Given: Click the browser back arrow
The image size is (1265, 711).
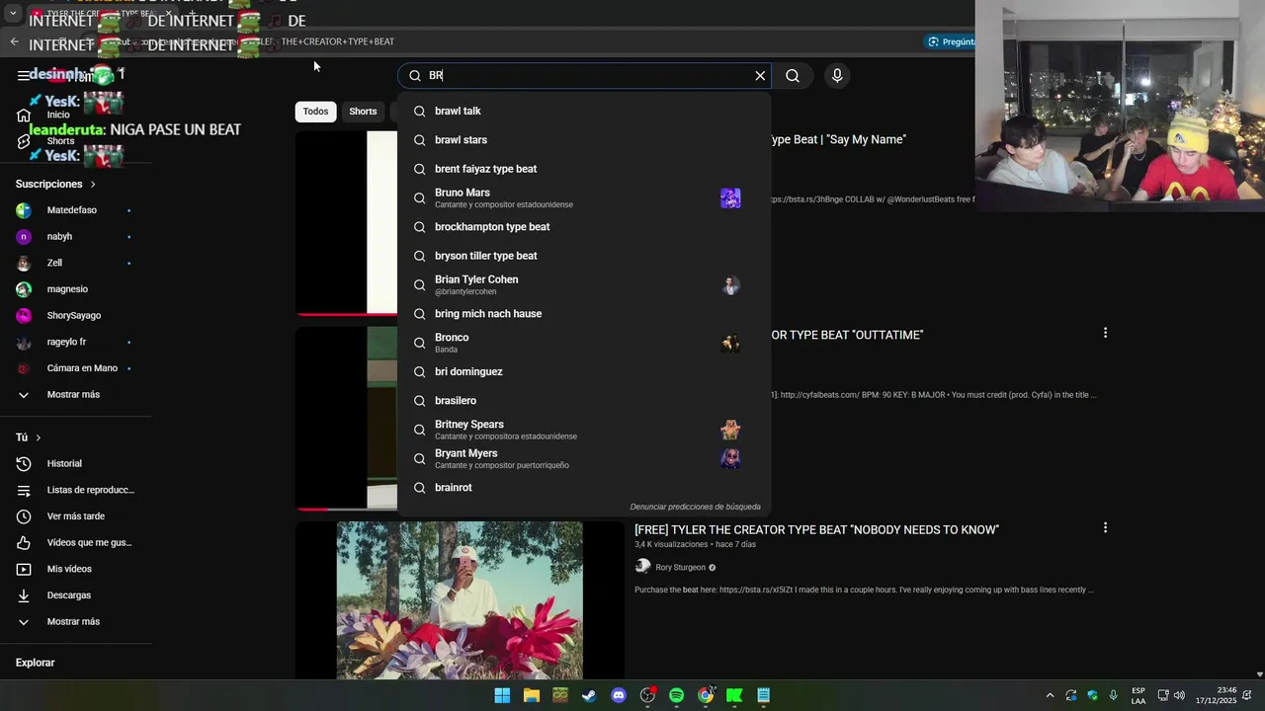Looking at the screenshot, I should point(14,41).
